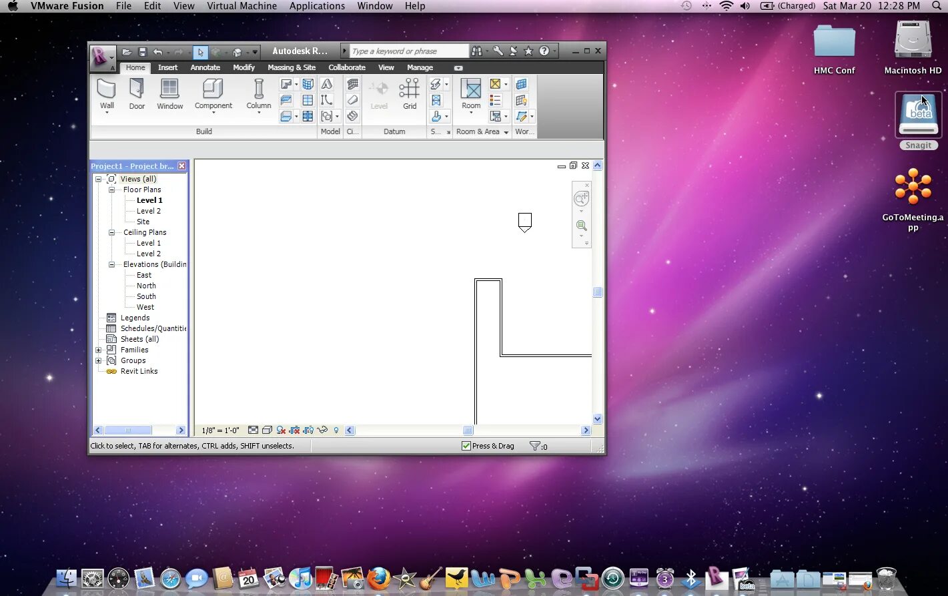Select Revit Links in project browser
Viewport: 948px width, 596px height.
pos(139,371)
